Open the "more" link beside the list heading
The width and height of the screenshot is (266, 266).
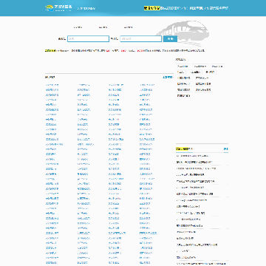click(x=168, y=78)
